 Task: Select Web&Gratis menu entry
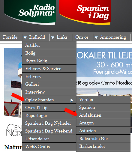point(49,147)
